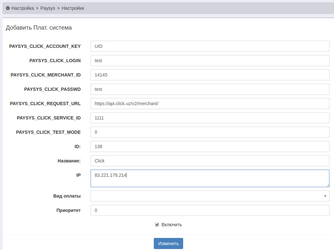Select the Настройки breadcrumb item

(73, 8)
